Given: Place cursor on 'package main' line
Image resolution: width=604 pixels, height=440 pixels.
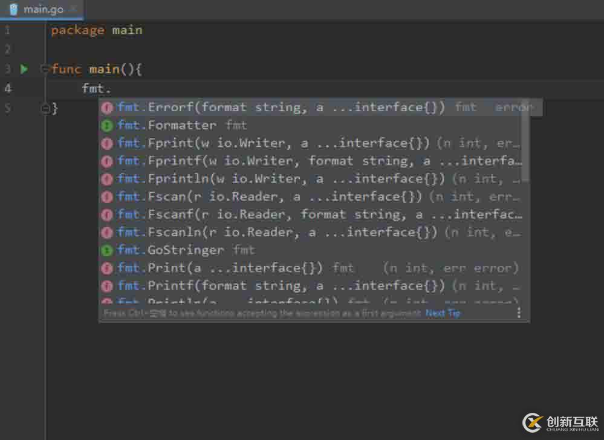Looking at the screenshot, I should 97,30.
